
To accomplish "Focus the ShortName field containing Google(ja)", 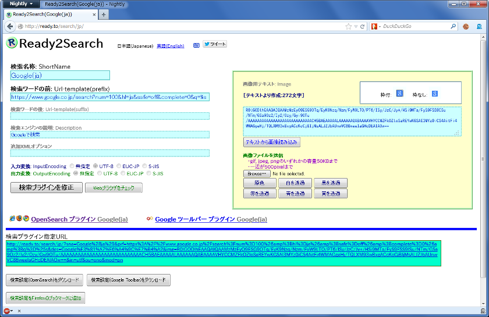I will pyautogui.click(x=60, y=76).
